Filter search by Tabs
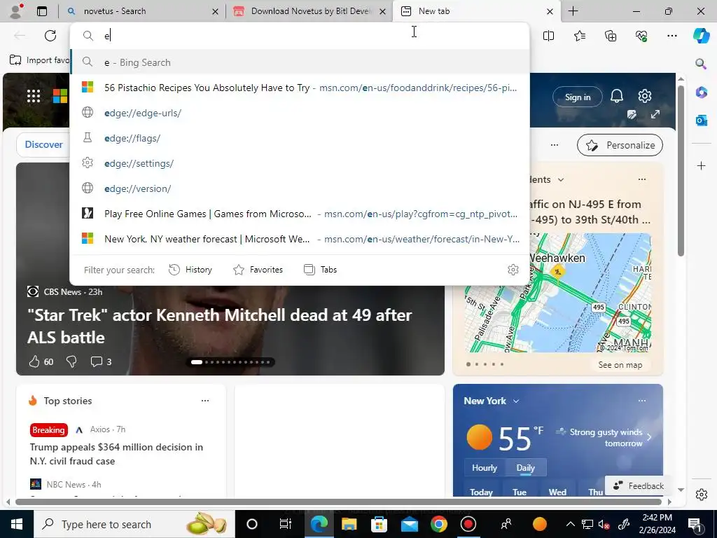The width and height of the screenshot is (717, 538). [x=320, y=270]
